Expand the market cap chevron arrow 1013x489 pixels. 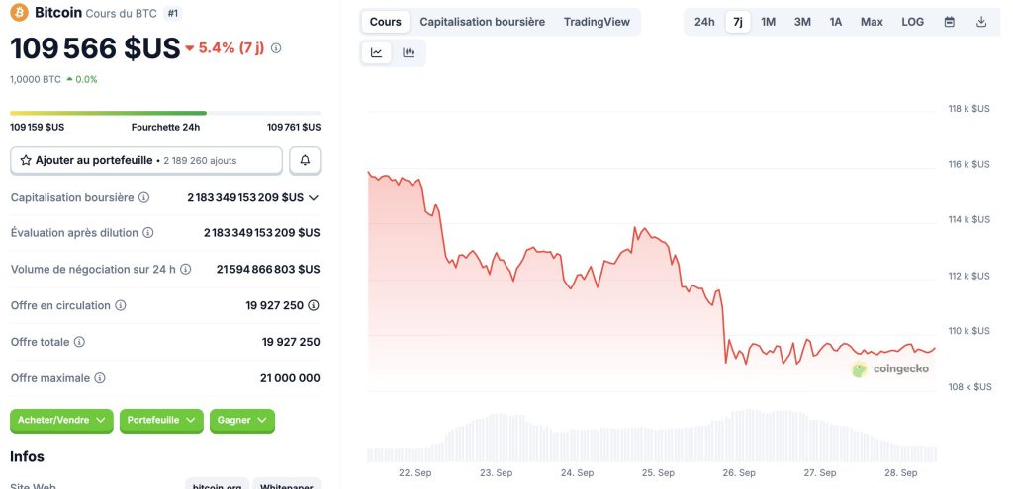point(314,197)
